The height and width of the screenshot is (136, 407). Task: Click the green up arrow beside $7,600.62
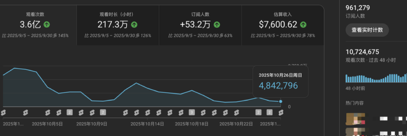[x=303, y=25]
